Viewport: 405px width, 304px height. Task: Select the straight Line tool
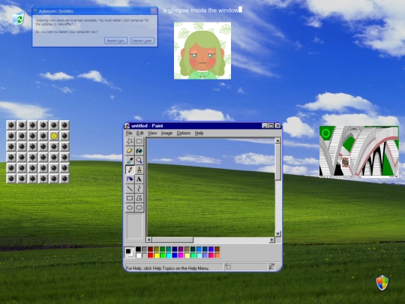(x=130, y=188)
